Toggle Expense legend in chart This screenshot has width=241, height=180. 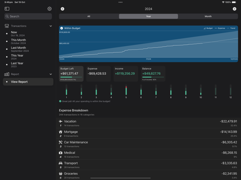click(220, 28)
